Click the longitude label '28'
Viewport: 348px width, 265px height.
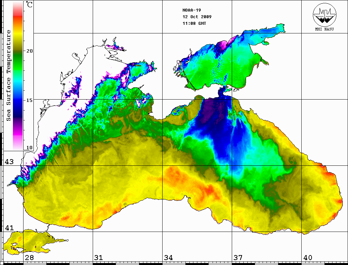tap(29, 258)
